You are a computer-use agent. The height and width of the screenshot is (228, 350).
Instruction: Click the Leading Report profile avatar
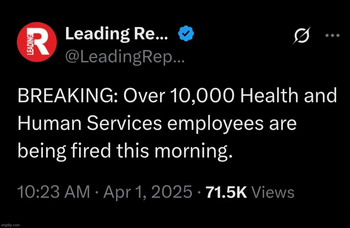click(37, 42)
